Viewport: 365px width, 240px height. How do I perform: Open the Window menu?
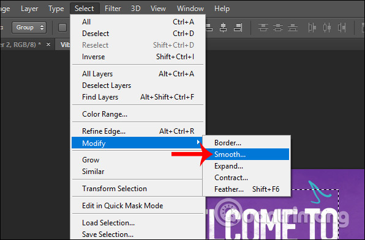(x=190, y=9)
